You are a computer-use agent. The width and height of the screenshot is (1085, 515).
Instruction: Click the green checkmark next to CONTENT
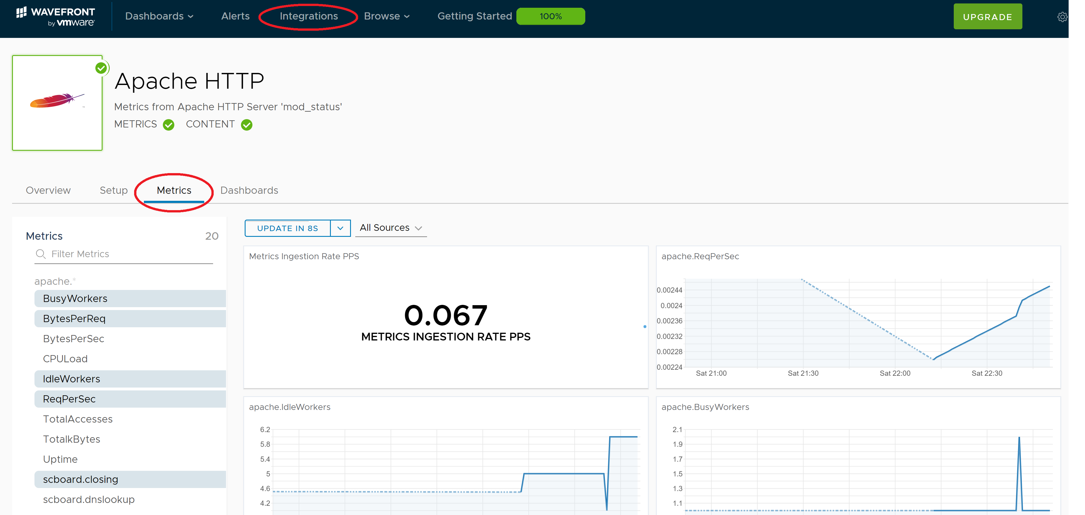pos(246,125)
